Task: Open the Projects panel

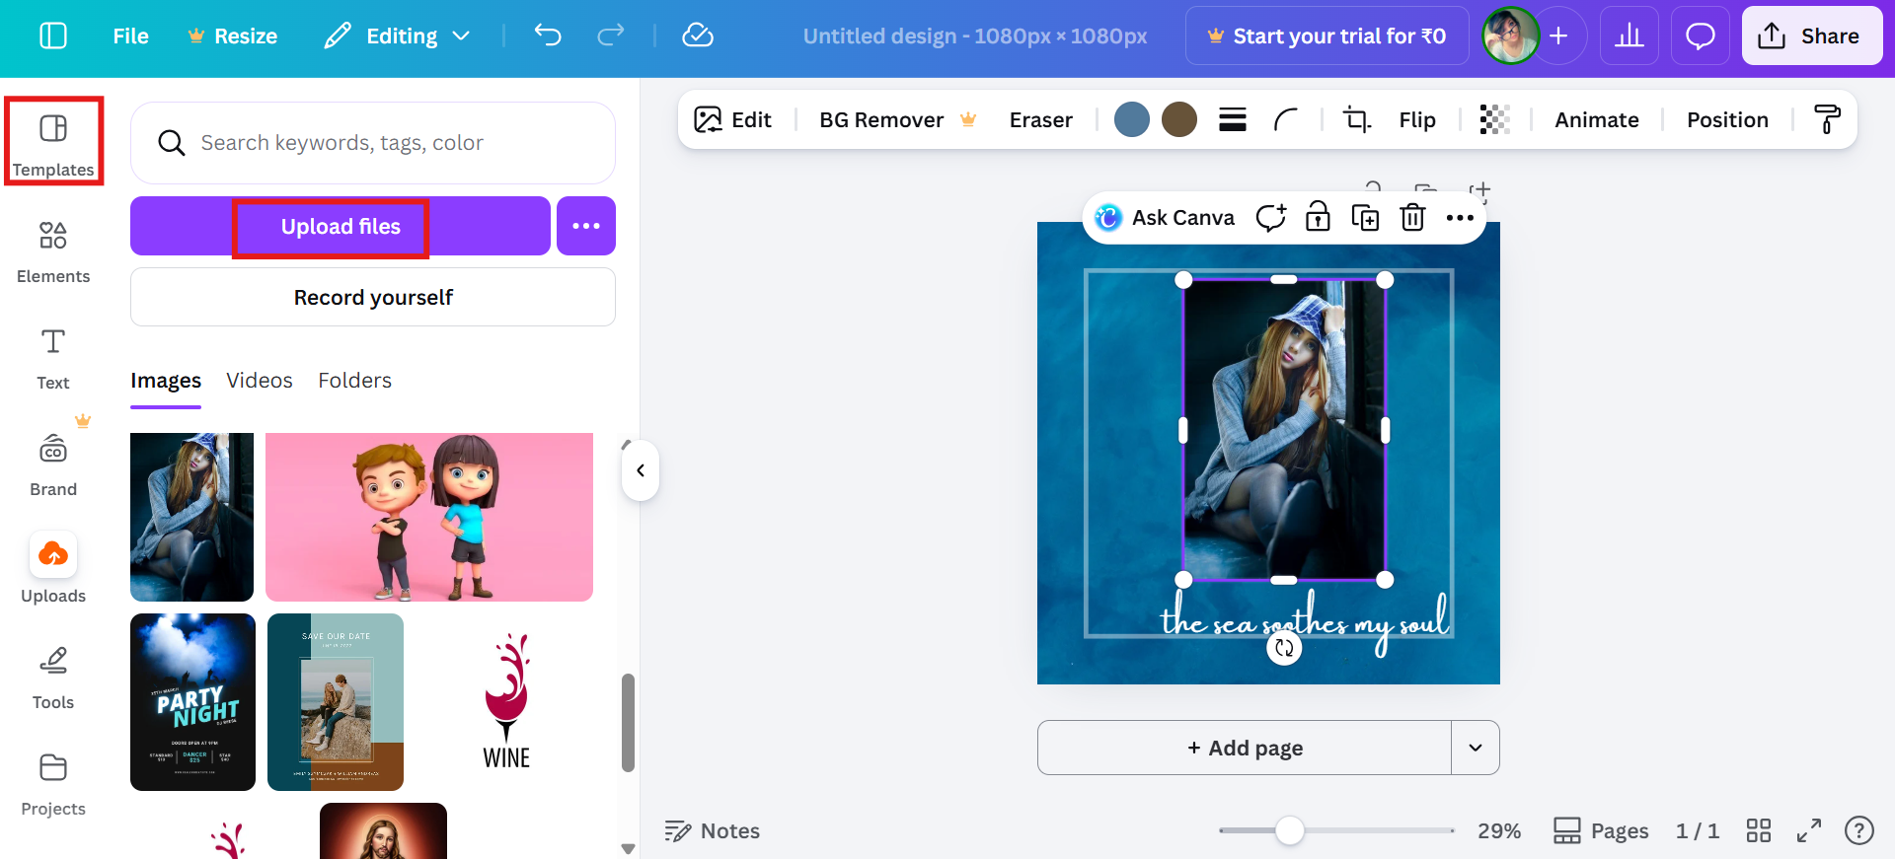Action: [x=53, y=784]
